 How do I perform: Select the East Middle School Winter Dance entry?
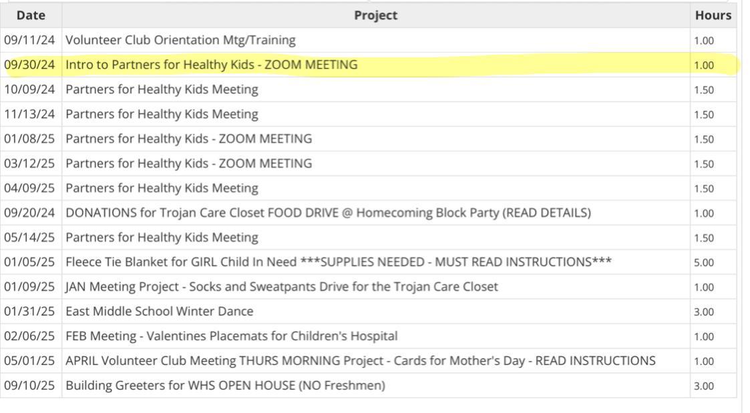pyautogui.click(x=159, y=312)
